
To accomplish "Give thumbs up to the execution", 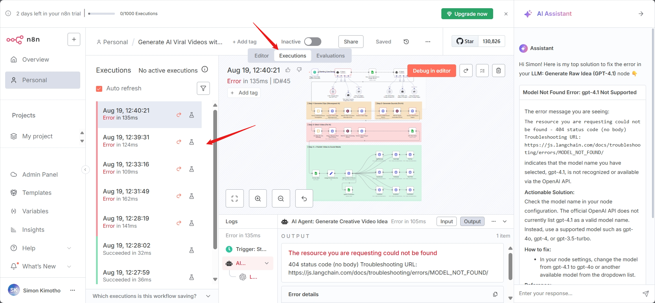I will coord(288,70).
